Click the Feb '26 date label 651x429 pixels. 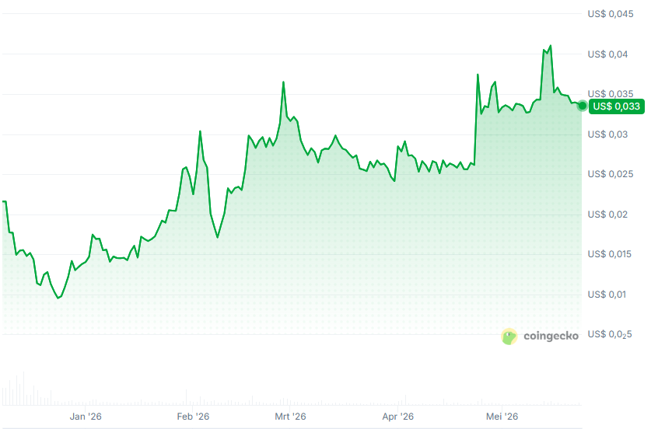pos(193,417)
